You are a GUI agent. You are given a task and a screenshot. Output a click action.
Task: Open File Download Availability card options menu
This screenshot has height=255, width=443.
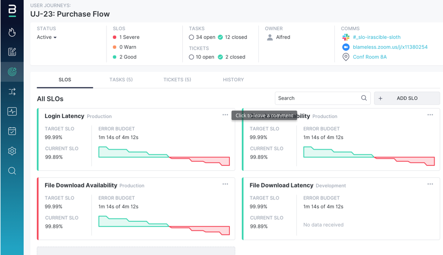pyautogui.click(x=225, y=184)
